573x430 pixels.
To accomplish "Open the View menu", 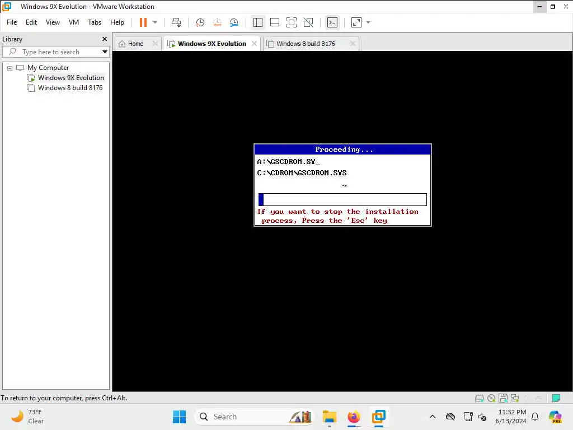I will pos(53,22).
